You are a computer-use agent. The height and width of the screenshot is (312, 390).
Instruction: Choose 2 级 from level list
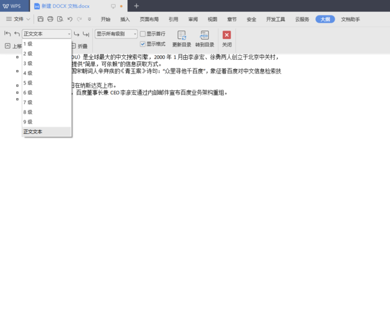47,54
